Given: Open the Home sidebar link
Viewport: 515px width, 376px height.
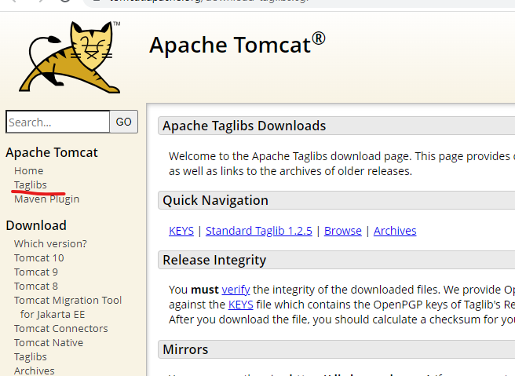Looking at the screenshot, I should pyautogui.click(x=28, y=171).
